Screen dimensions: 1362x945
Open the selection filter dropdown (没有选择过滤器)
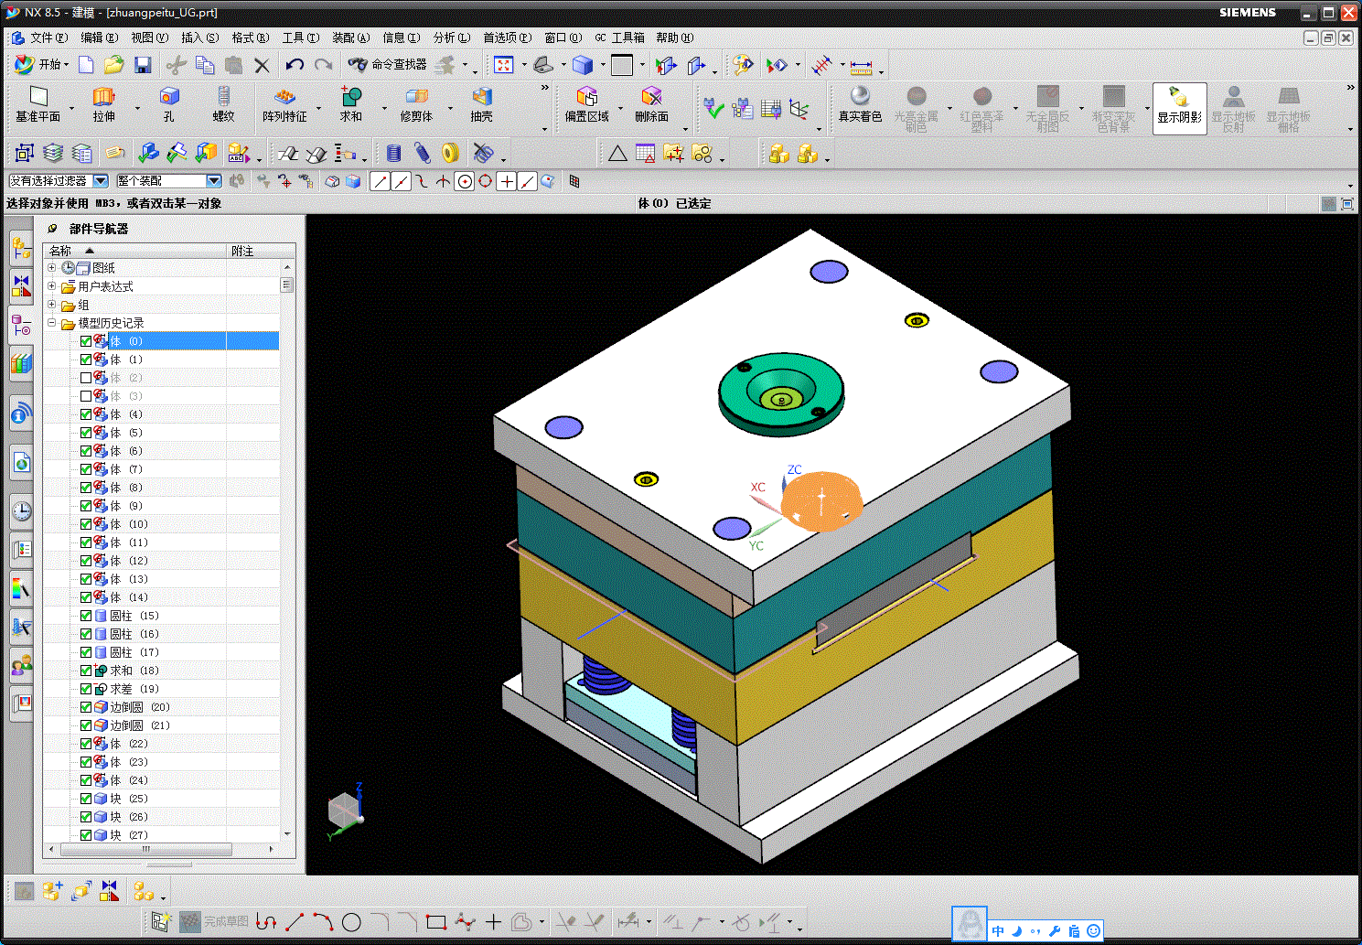click(x=101, y=181)
